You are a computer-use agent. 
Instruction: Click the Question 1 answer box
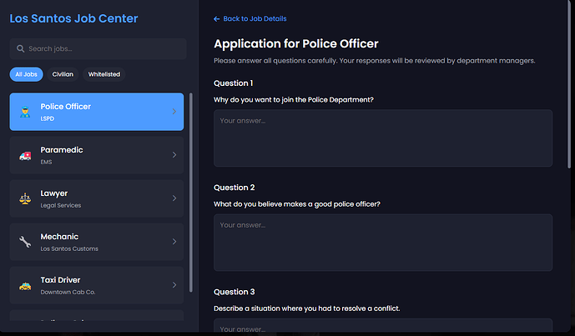point(383,138)
